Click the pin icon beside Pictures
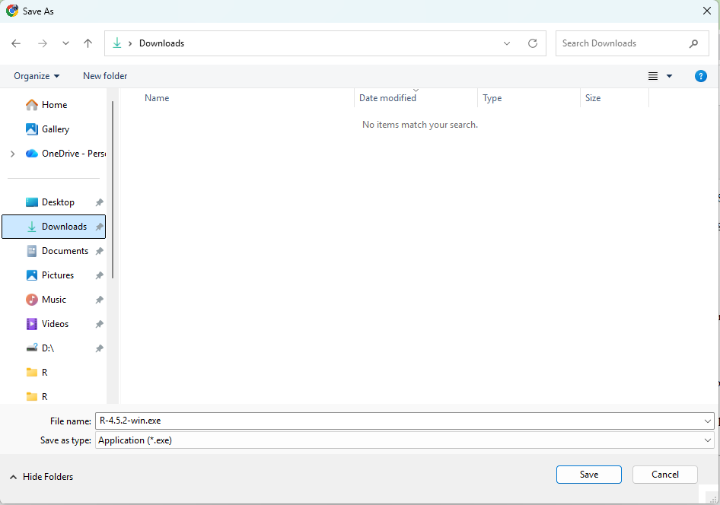Image resolution: width=720 pixels, height=505 pixels. (x=99, y=275)
